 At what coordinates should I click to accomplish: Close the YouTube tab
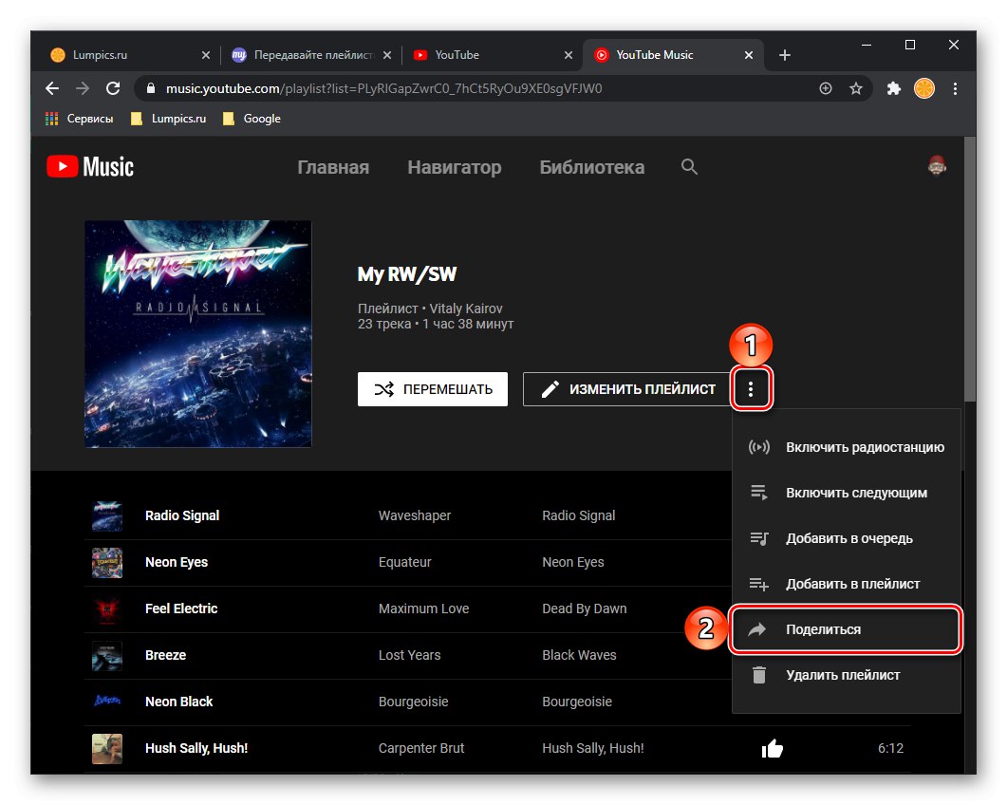click(569, 55)
